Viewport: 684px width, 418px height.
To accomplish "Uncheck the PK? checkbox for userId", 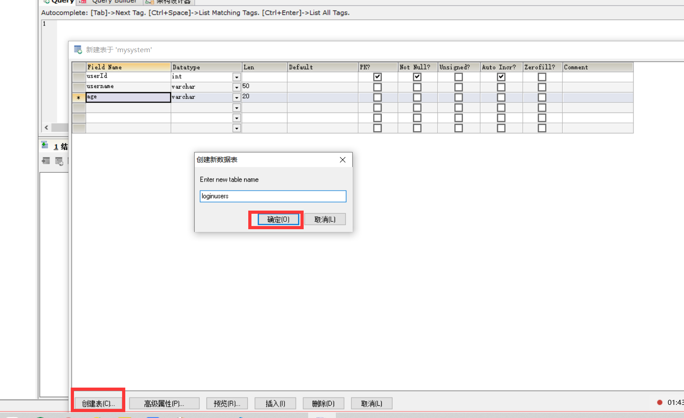I will click(x=377, y=77).
